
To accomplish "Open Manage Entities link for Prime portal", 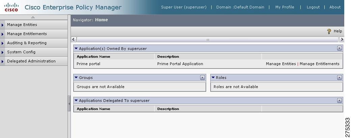I will click(281, 64).
